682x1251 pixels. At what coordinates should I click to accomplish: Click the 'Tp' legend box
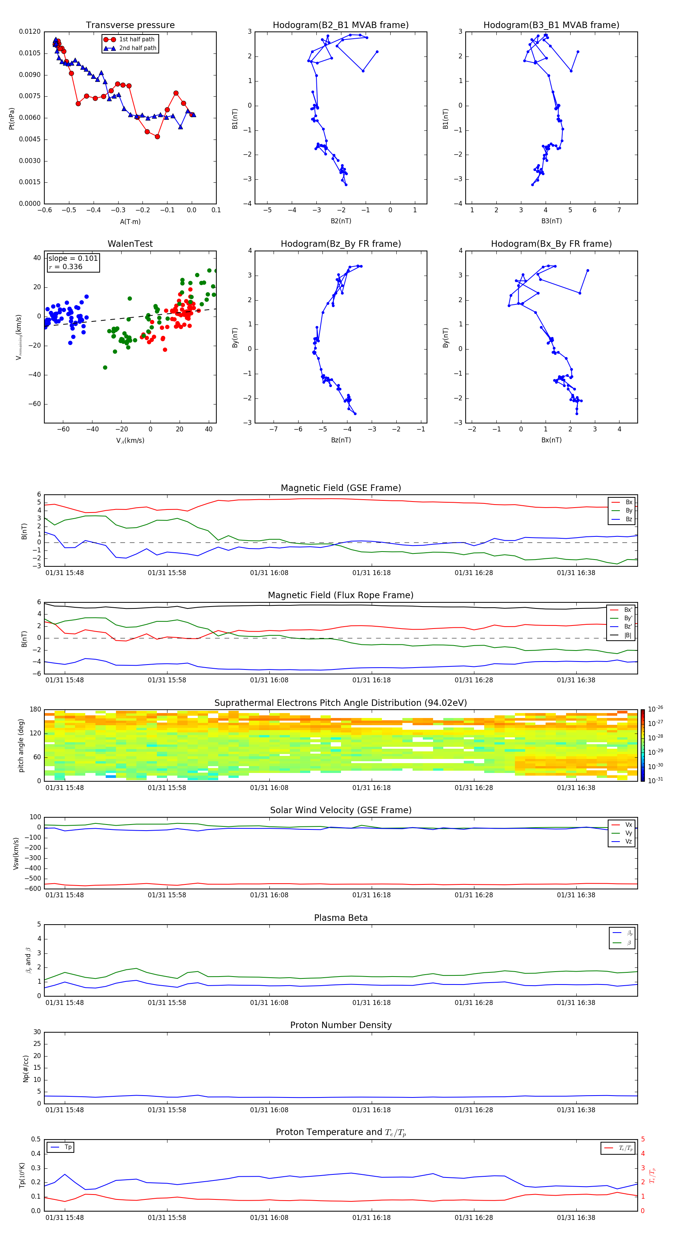coord(61,1147)
